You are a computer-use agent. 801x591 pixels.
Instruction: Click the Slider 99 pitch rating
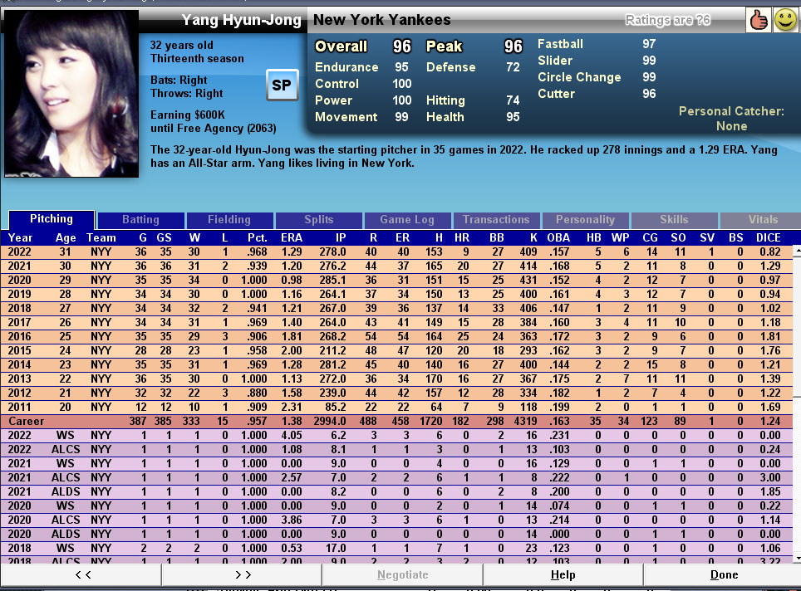tap(597, 61)
